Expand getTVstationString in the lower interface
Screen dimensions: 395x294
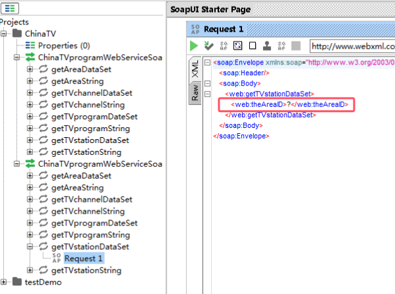point(30,270)
